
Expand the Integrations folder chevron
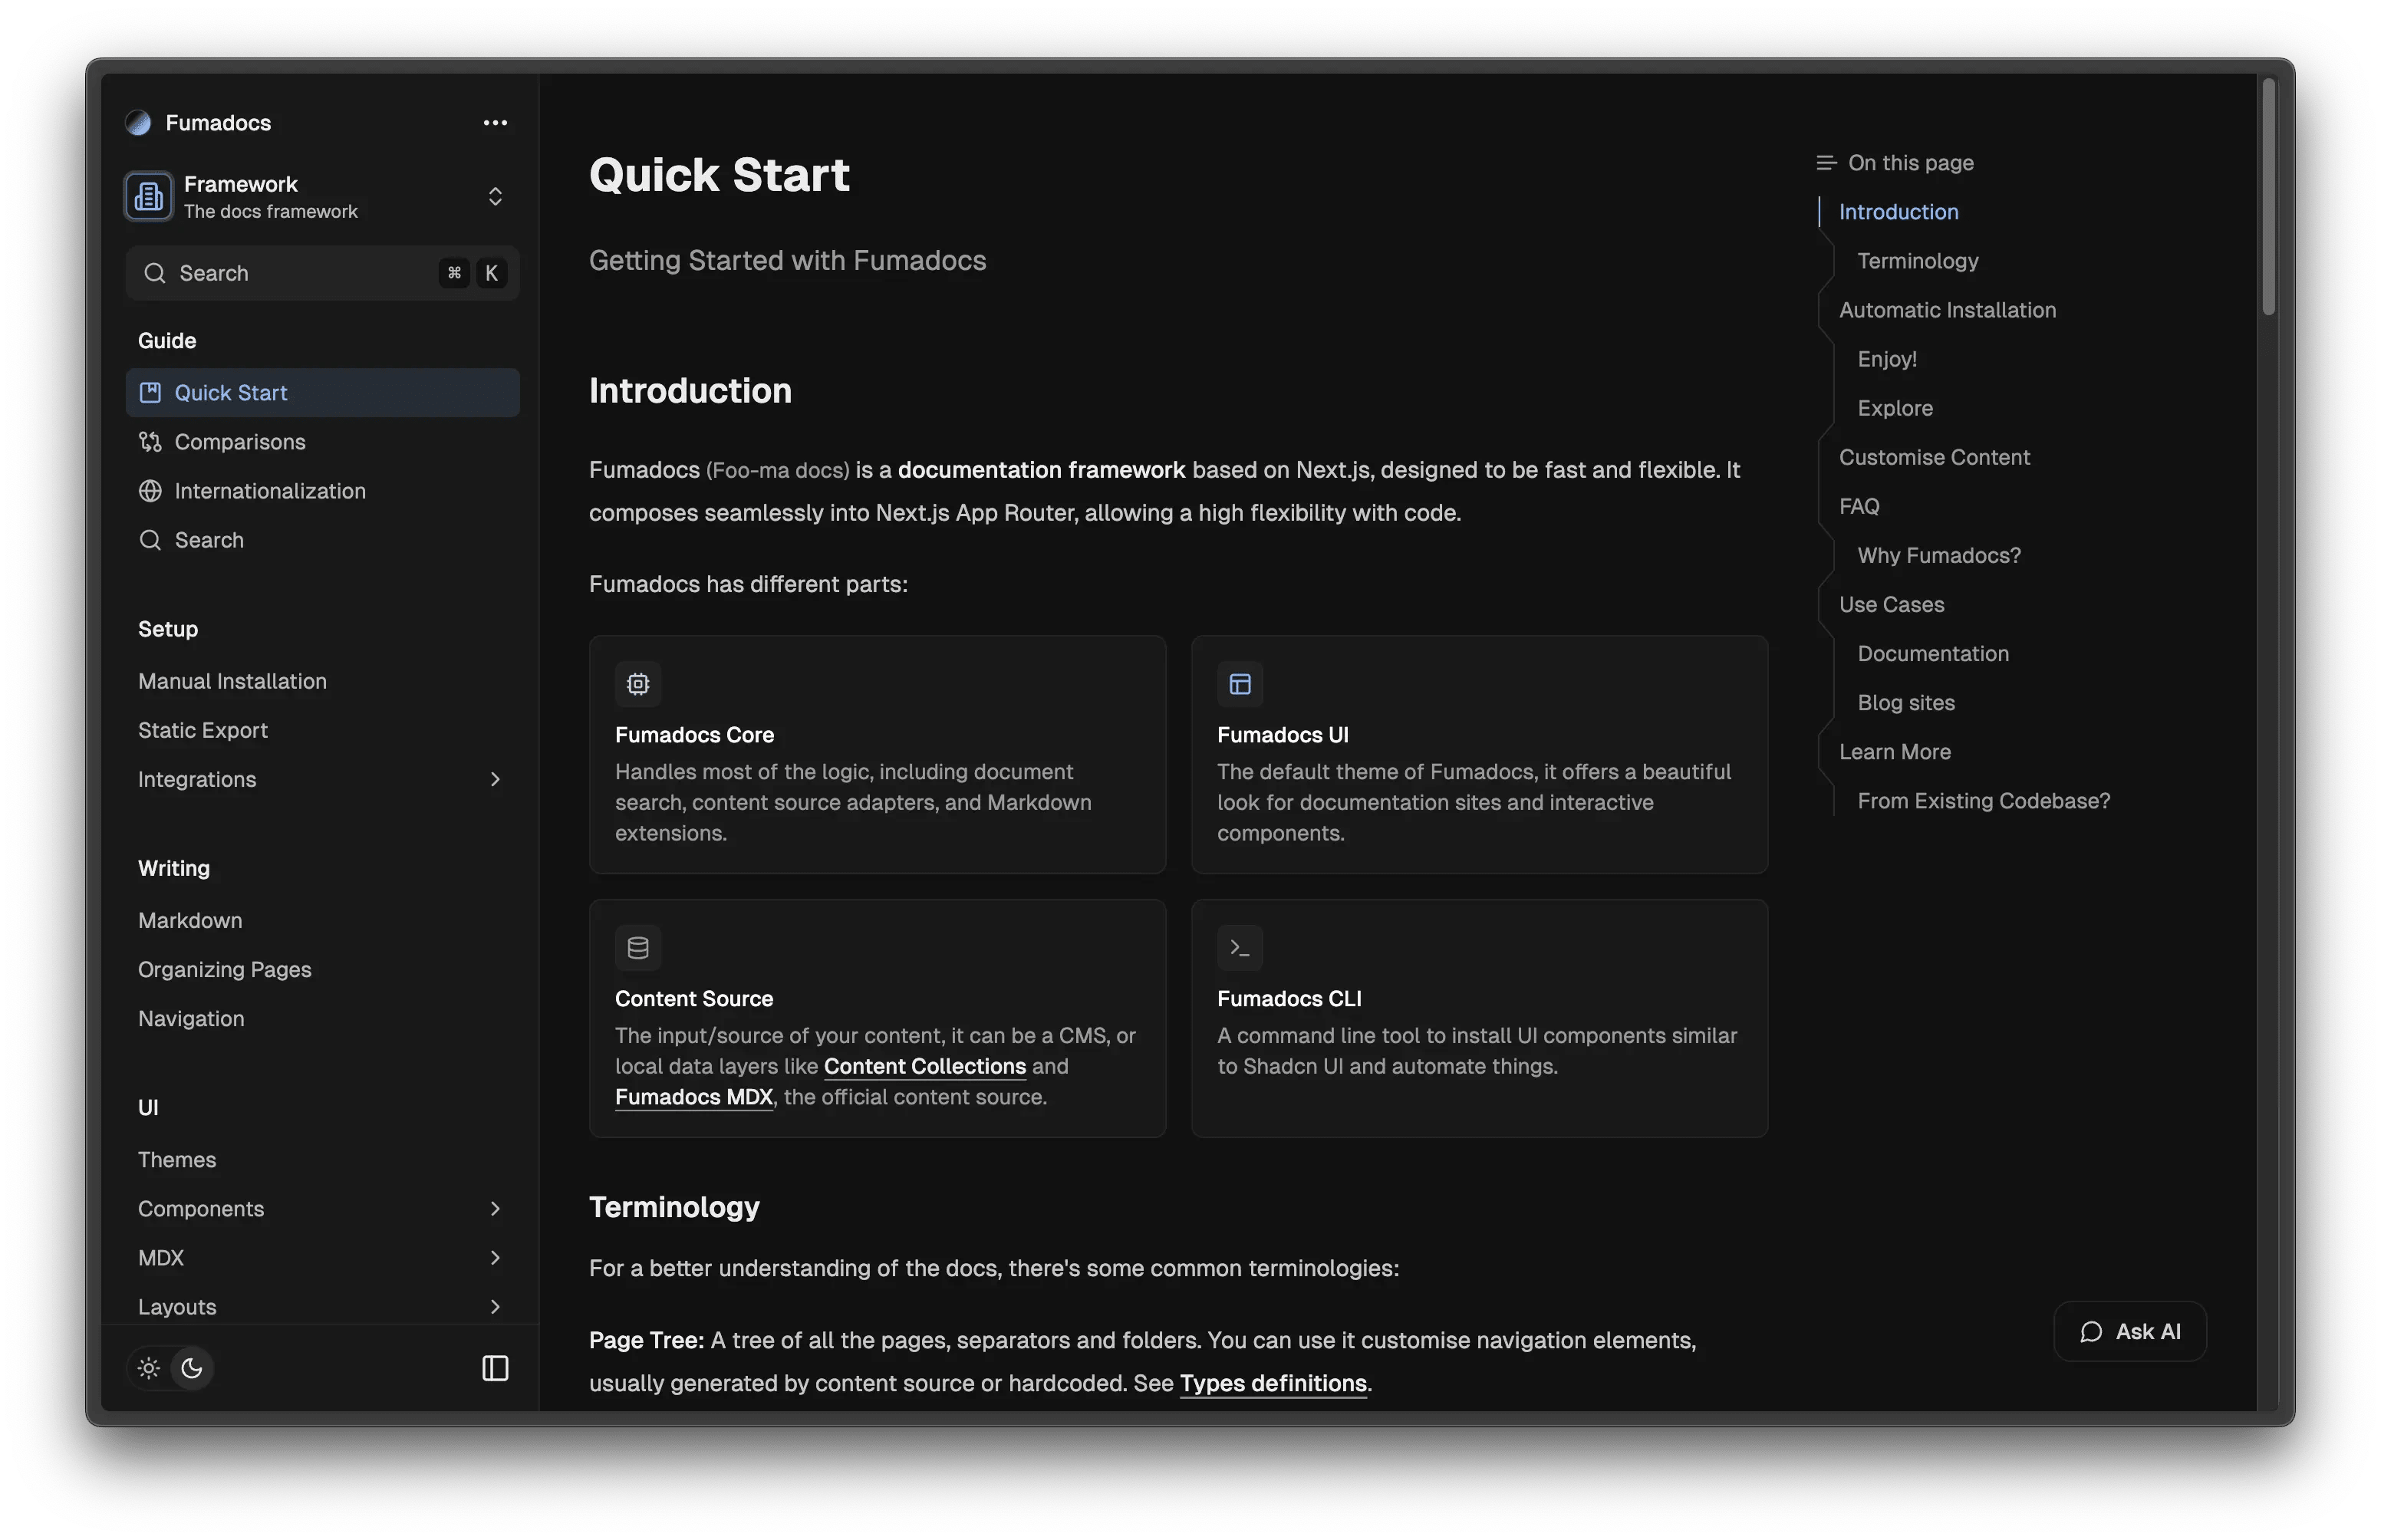point(495,779)
